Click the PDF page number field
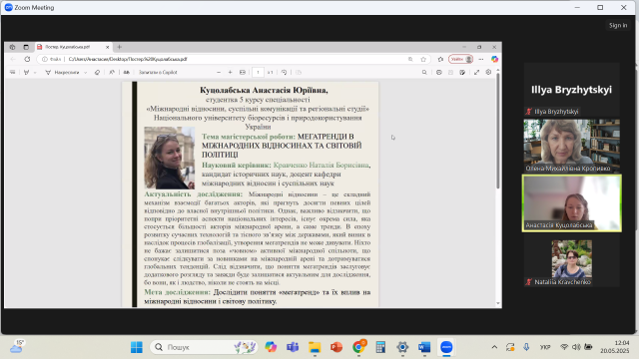 (258, 72)
